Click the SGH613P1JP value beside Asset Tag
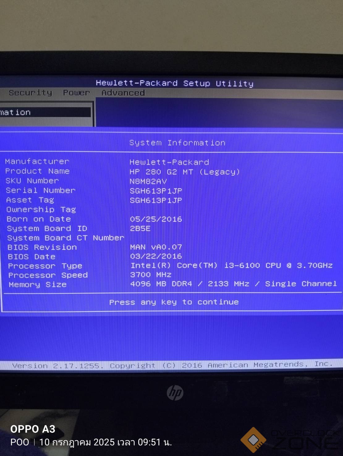Screen dimensions: 343x456 coord(156,200)
